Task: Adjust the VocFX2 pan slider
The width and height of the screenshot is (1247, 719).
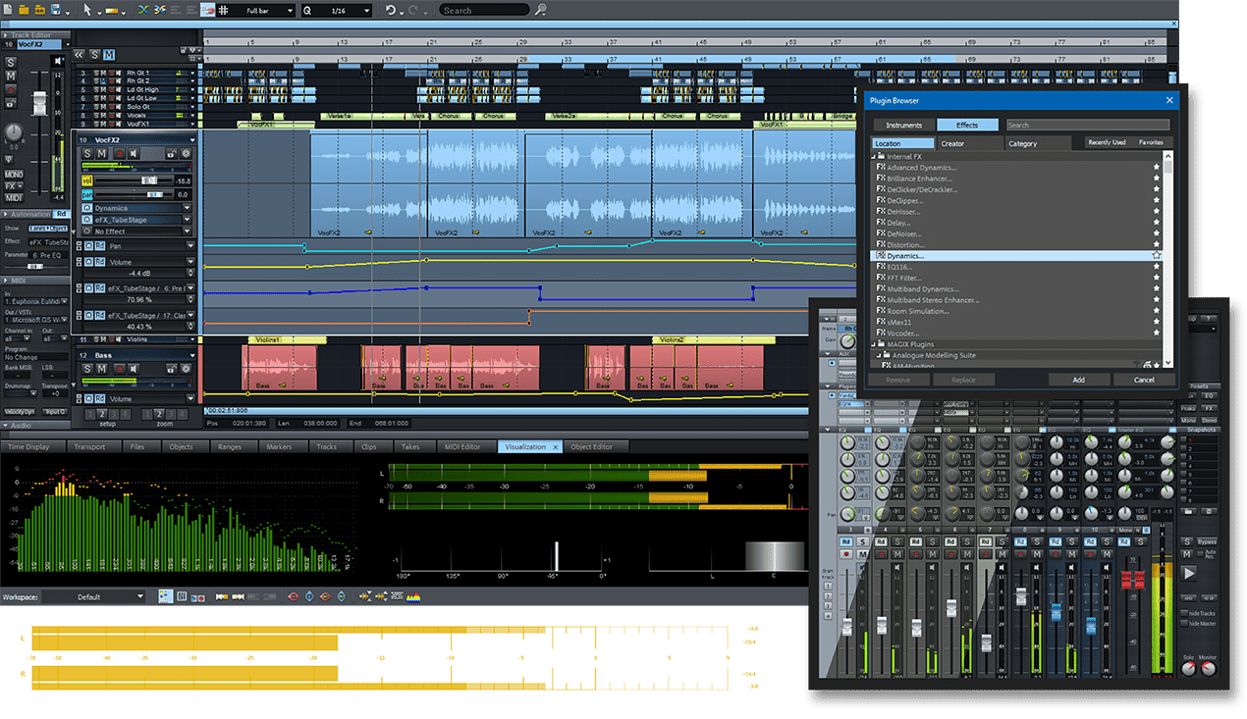Action: (x=155, y=194)
